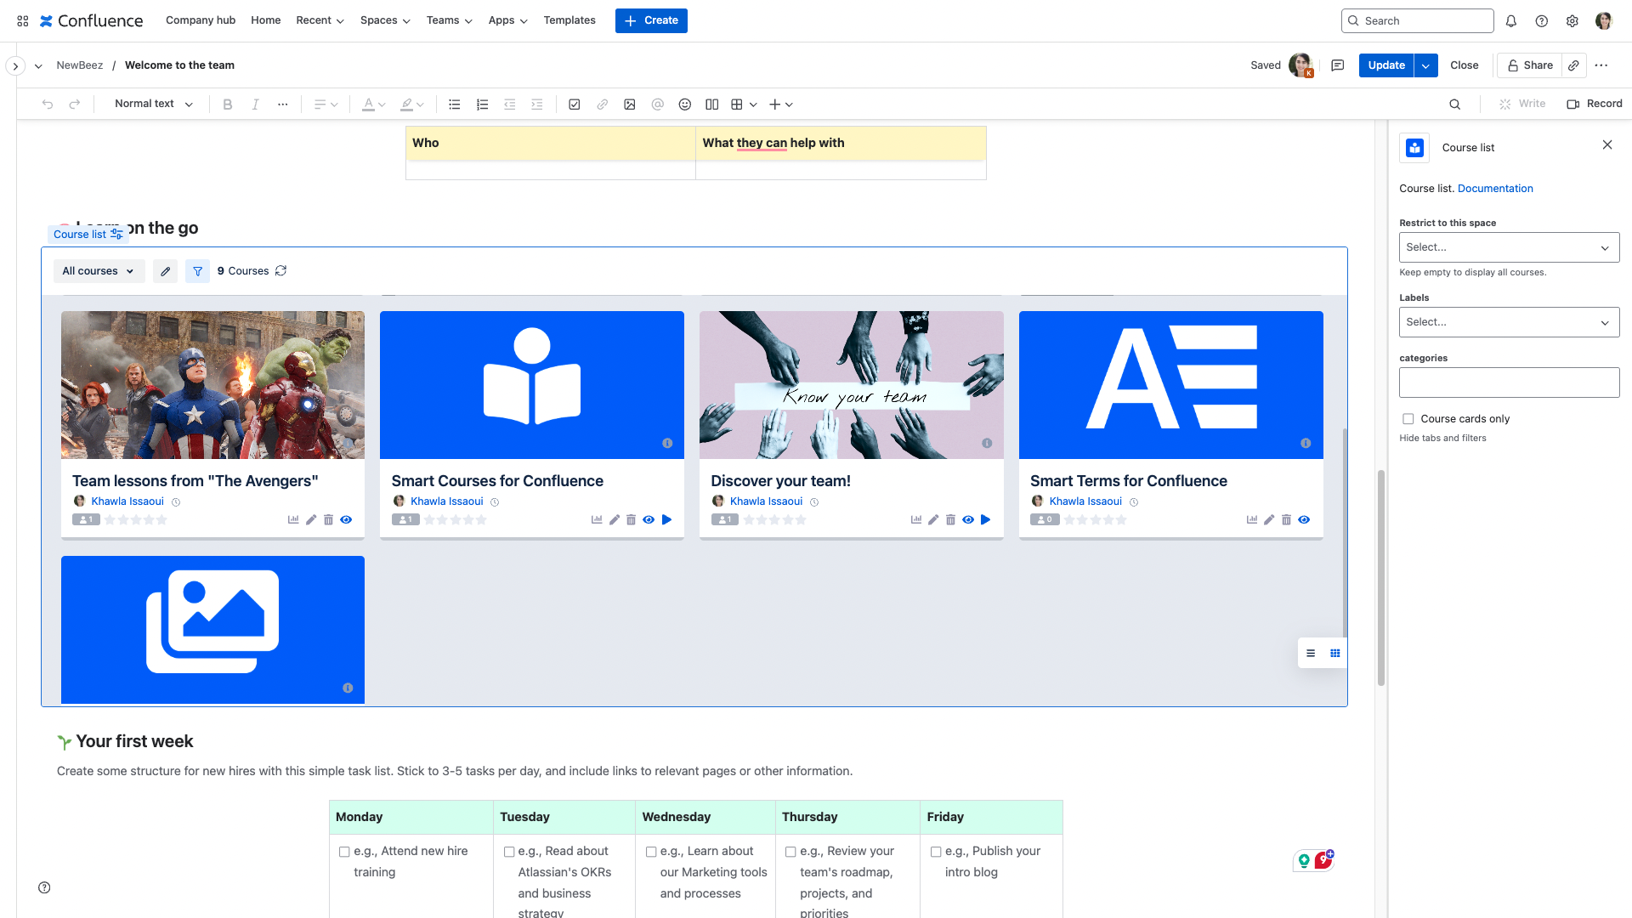The width and height of the screenshot is (1632, 918).
Task: Insert a column layout
Action: [712, 105]
